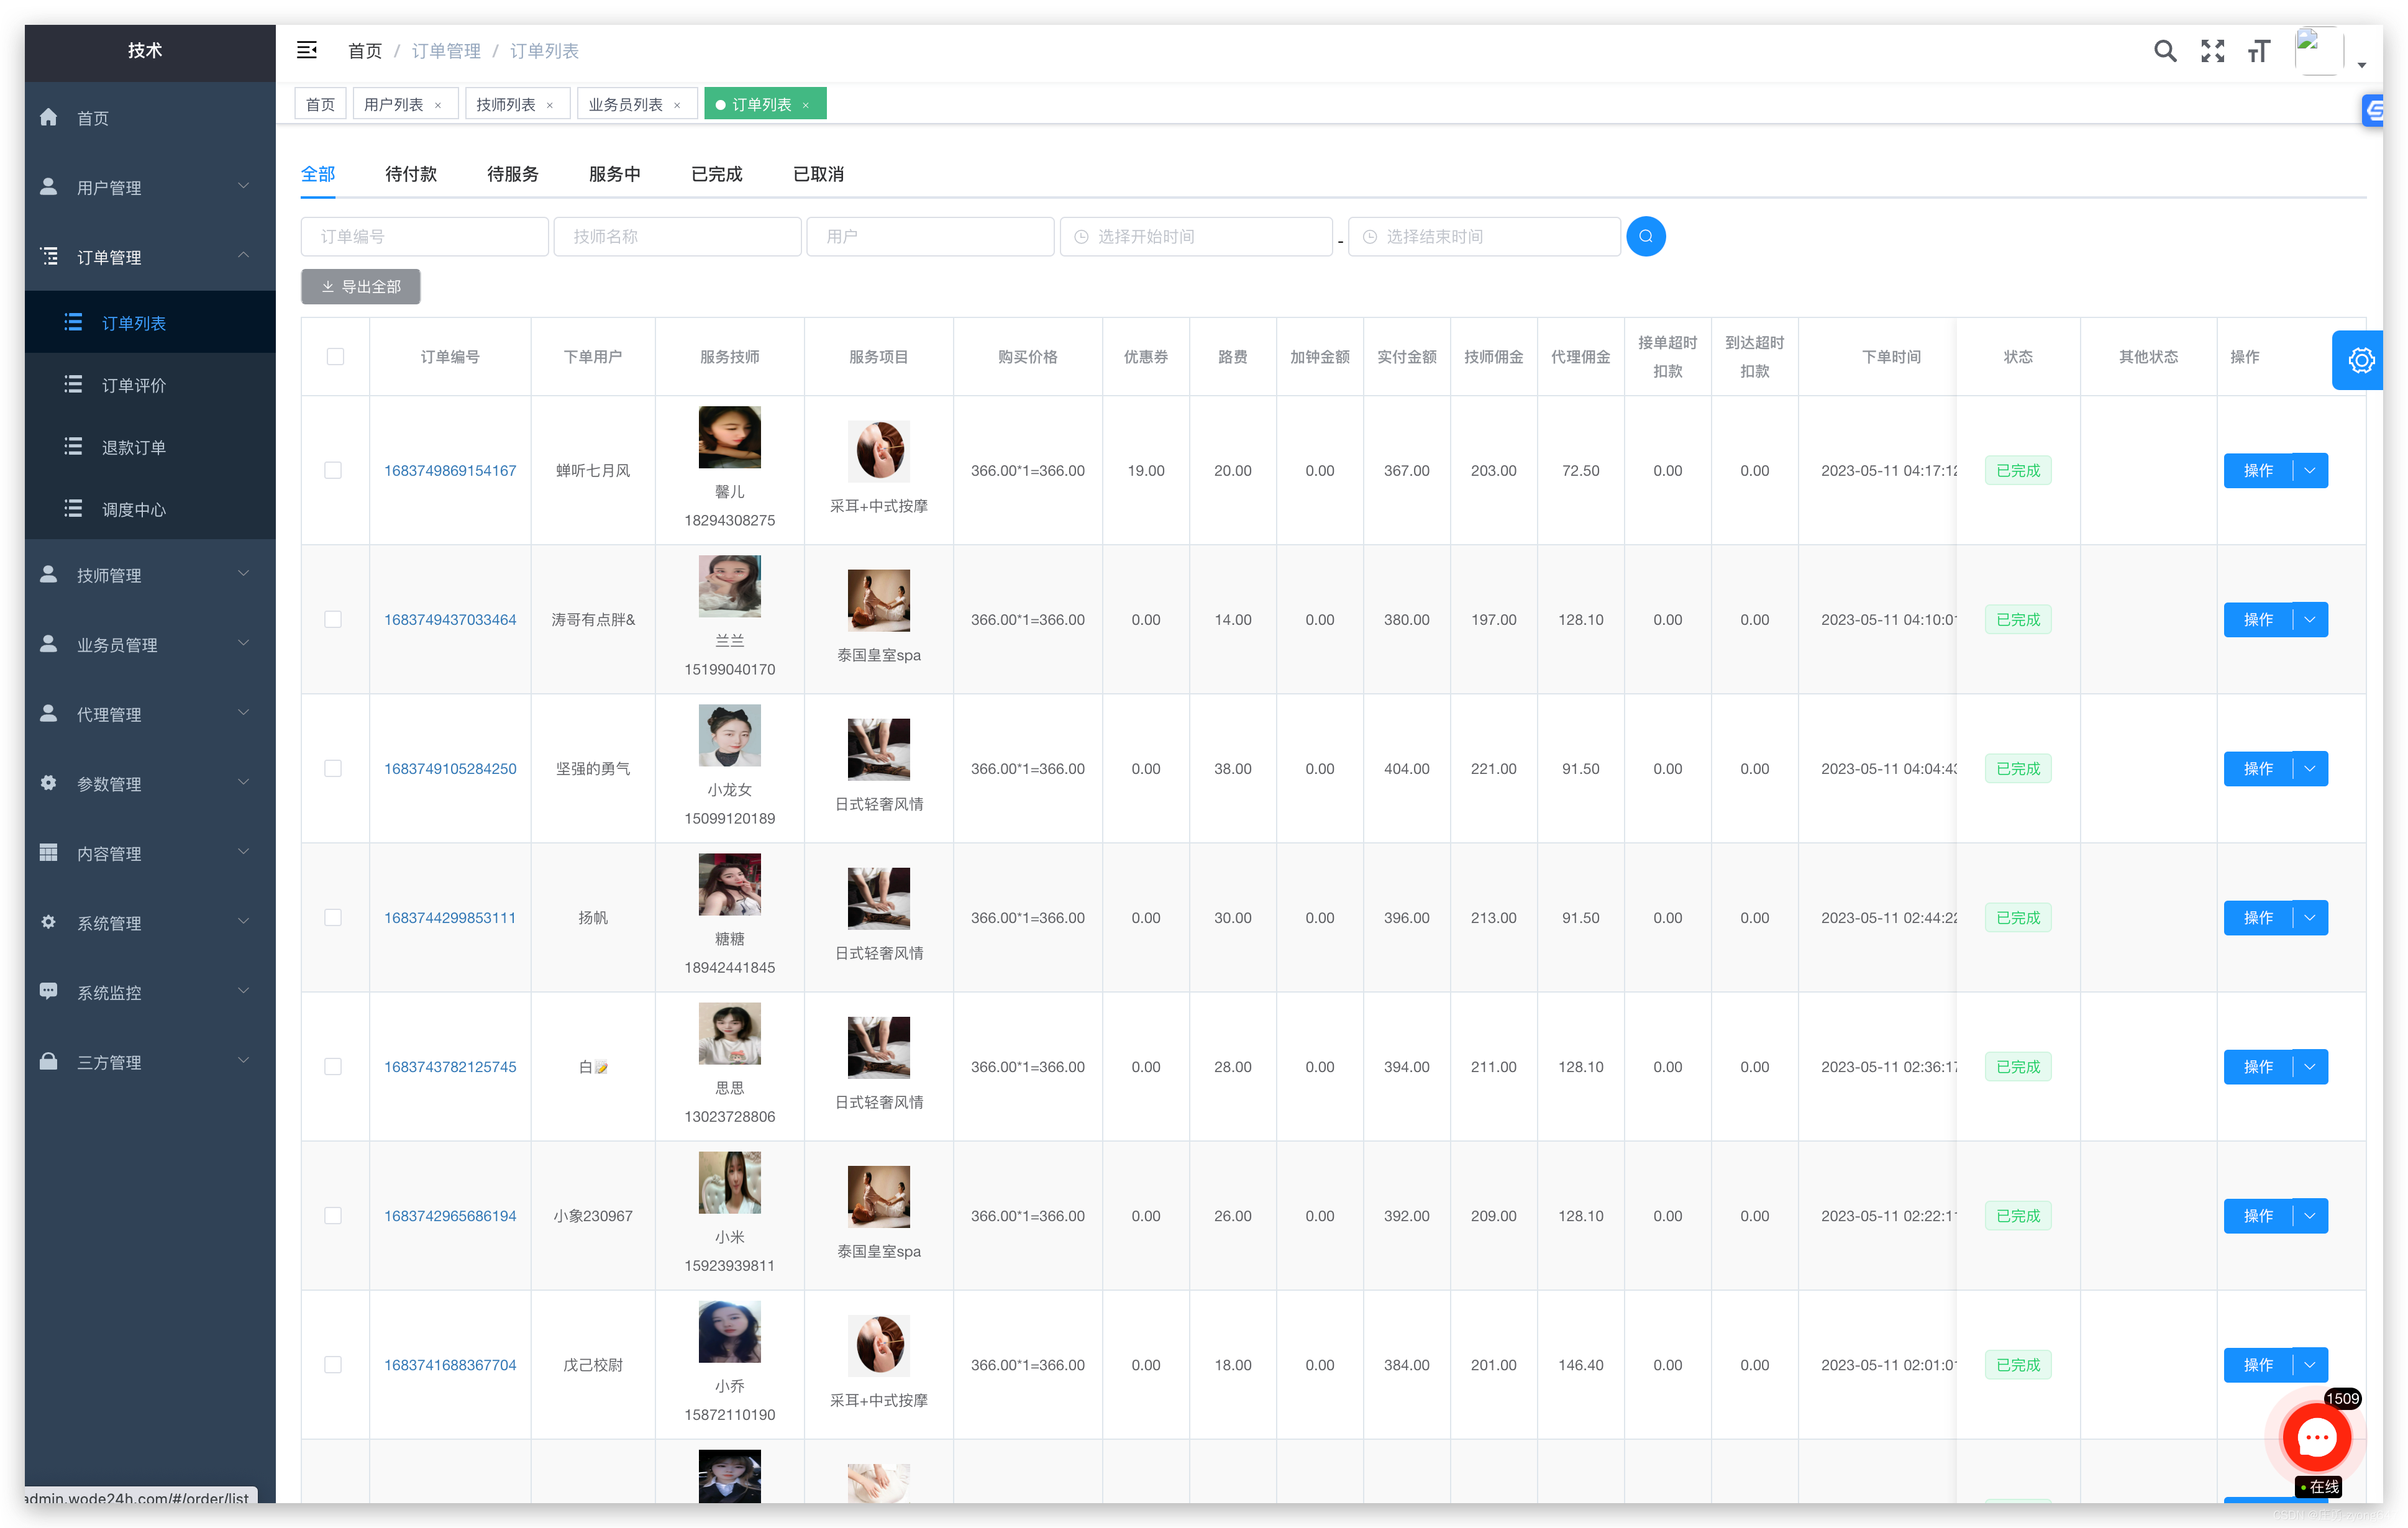Click technician 小龙女's photo thumbnail
This screenshot has width=2408, height=1528.
[729, 735]
